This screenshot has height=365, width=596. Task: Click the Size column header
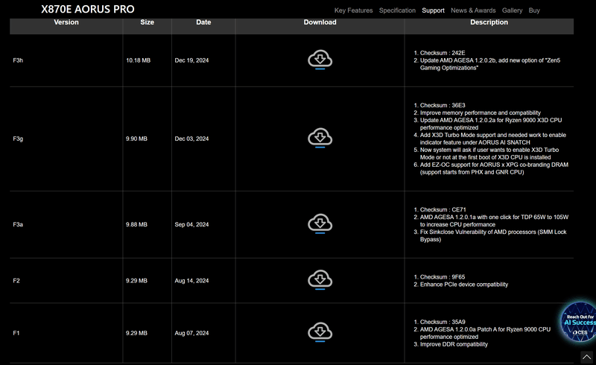pyautogui.click(x=148, y=22)
